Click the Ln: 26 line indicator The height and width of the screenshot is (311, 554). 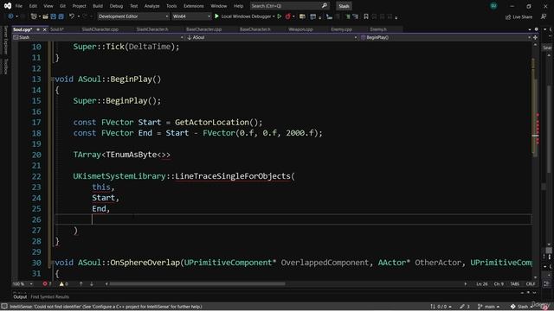pyautogui.click(x=482, y=284)
